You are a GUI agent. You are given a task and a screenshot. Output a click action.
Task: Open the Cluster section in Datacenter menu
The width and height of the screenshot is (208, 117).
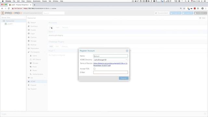[33, 30]
